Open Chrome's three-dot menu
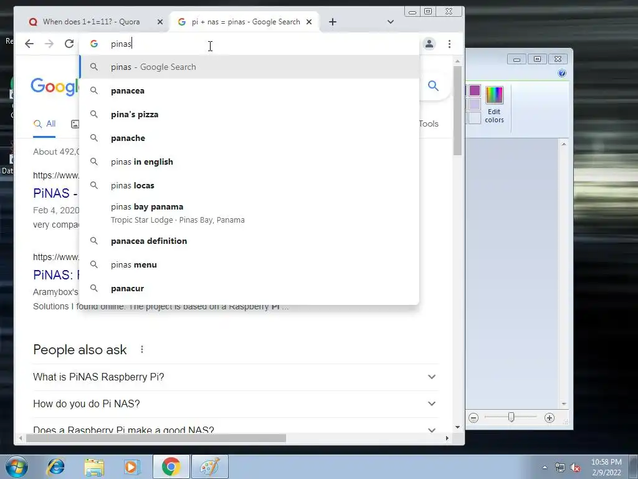 click(x=450, y=44)
